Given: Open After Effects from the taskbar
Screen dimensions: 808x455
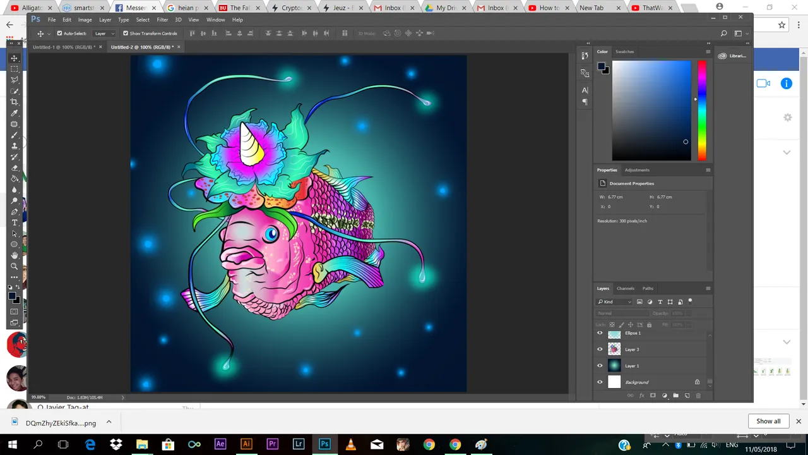Looking at the screenshot, I should pyautogui.click(x=220, y=444).
